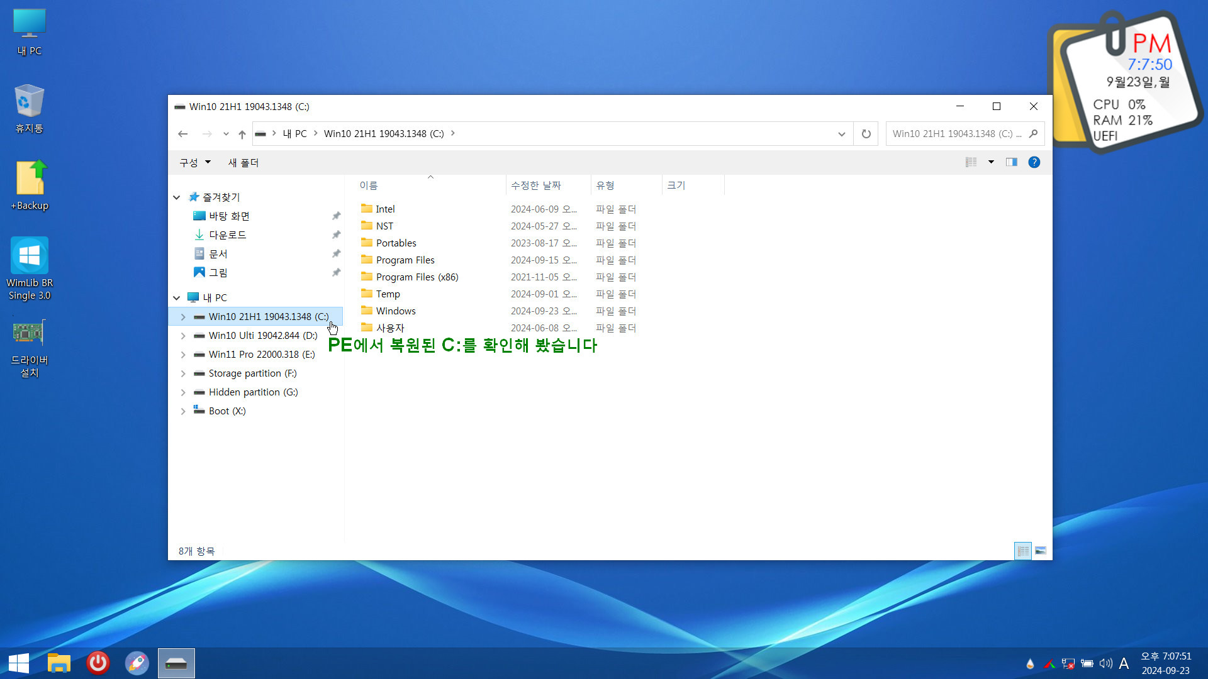Select the Portables folder
The image size is (1208, 679).
pos(396,243)
